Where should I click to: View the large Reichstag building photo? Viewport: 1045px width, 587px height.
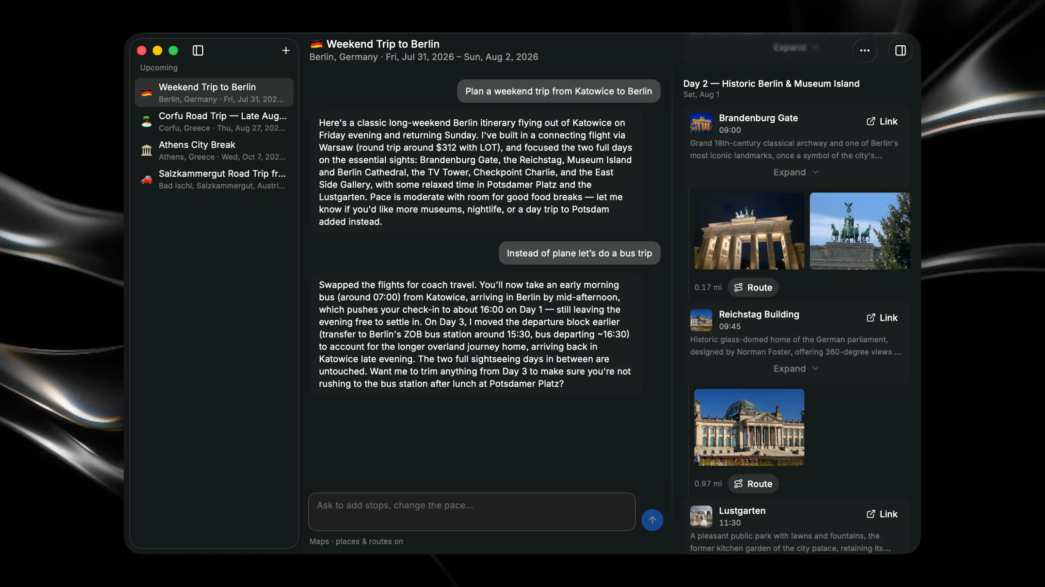click(x=749, y=427)
